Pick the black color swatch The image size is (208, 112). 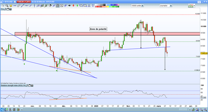[x=105, y=5]
